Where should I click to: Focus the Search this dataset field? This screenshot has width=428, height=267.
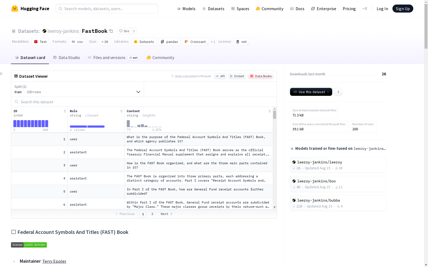pos(144,102)
